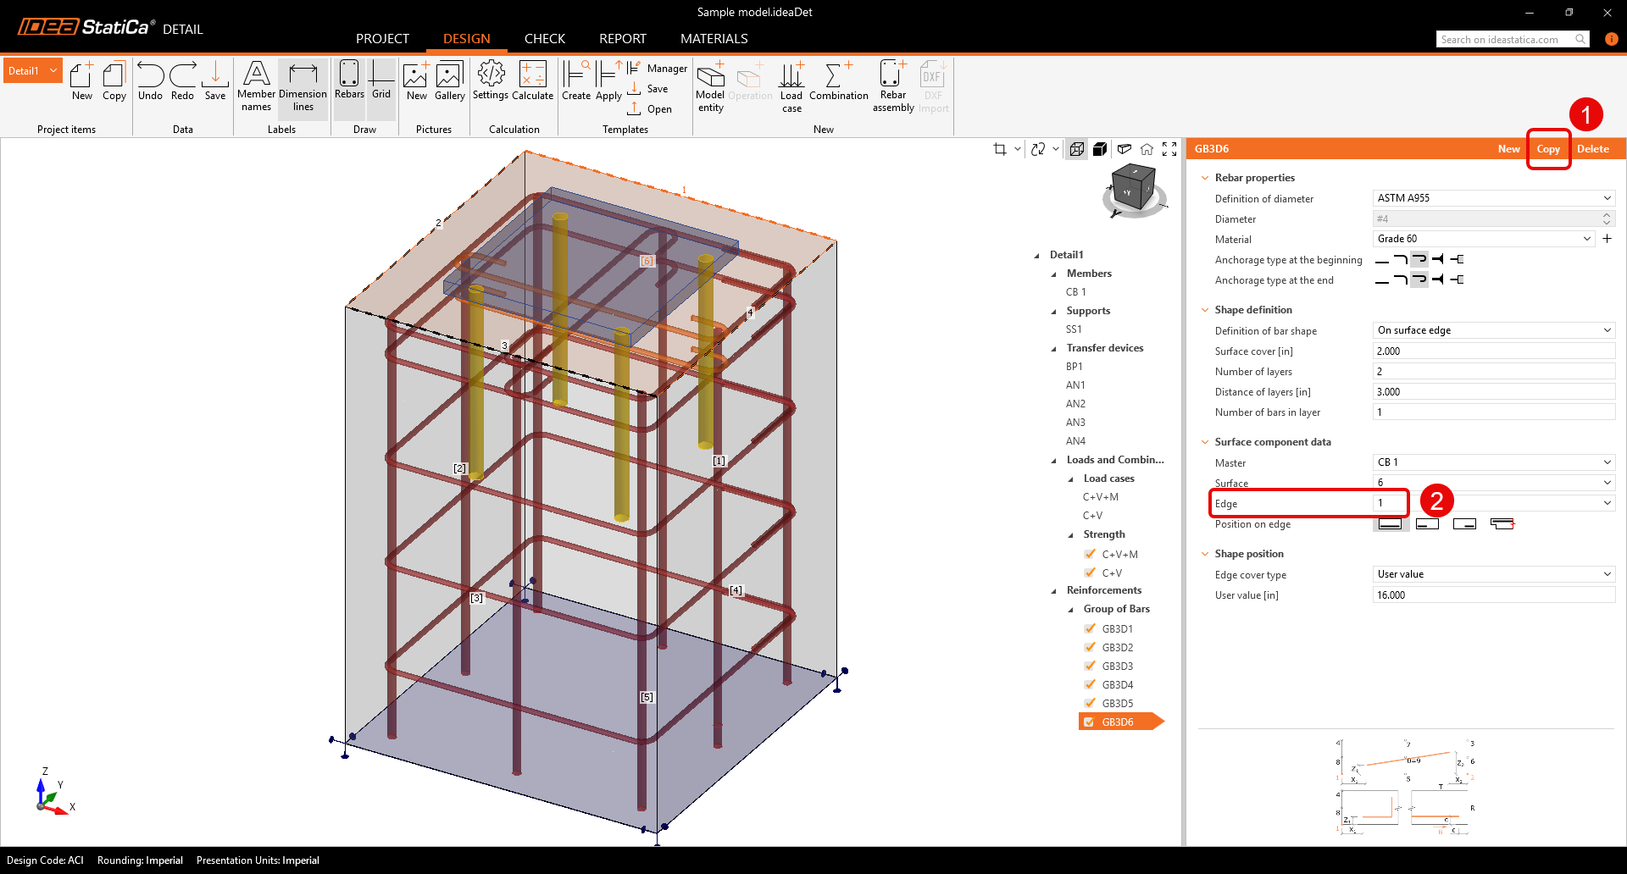This screenshot has height=874, width=1627.
Task: Open the Material Grade 60 dropdown
Action: [1485, 239]
